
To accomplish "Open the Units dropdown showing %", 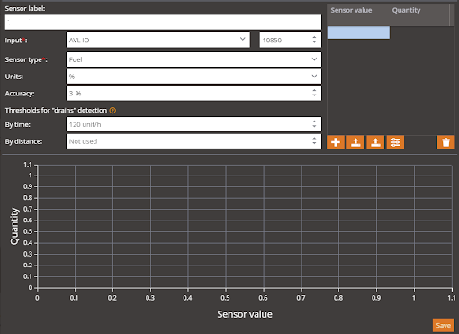I will coord(193,77).
